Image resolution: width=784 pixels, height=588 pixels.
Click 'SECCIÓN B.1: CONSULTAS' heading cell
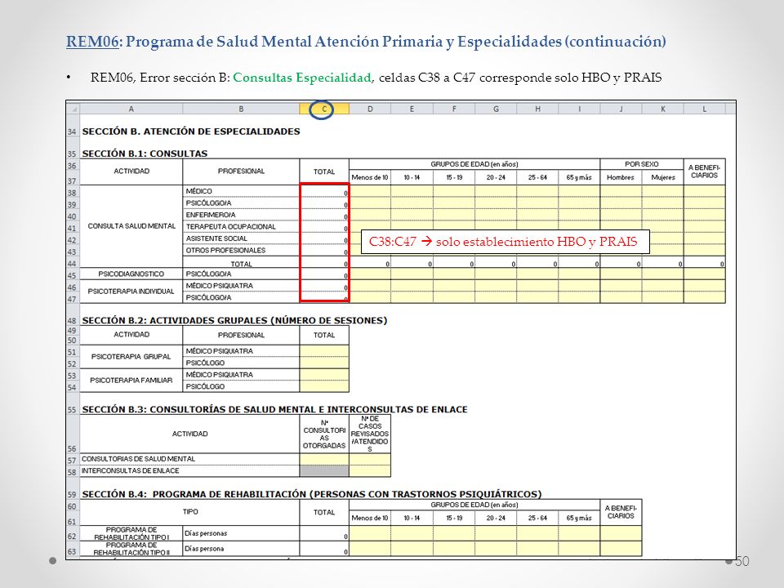pos(145,154)
